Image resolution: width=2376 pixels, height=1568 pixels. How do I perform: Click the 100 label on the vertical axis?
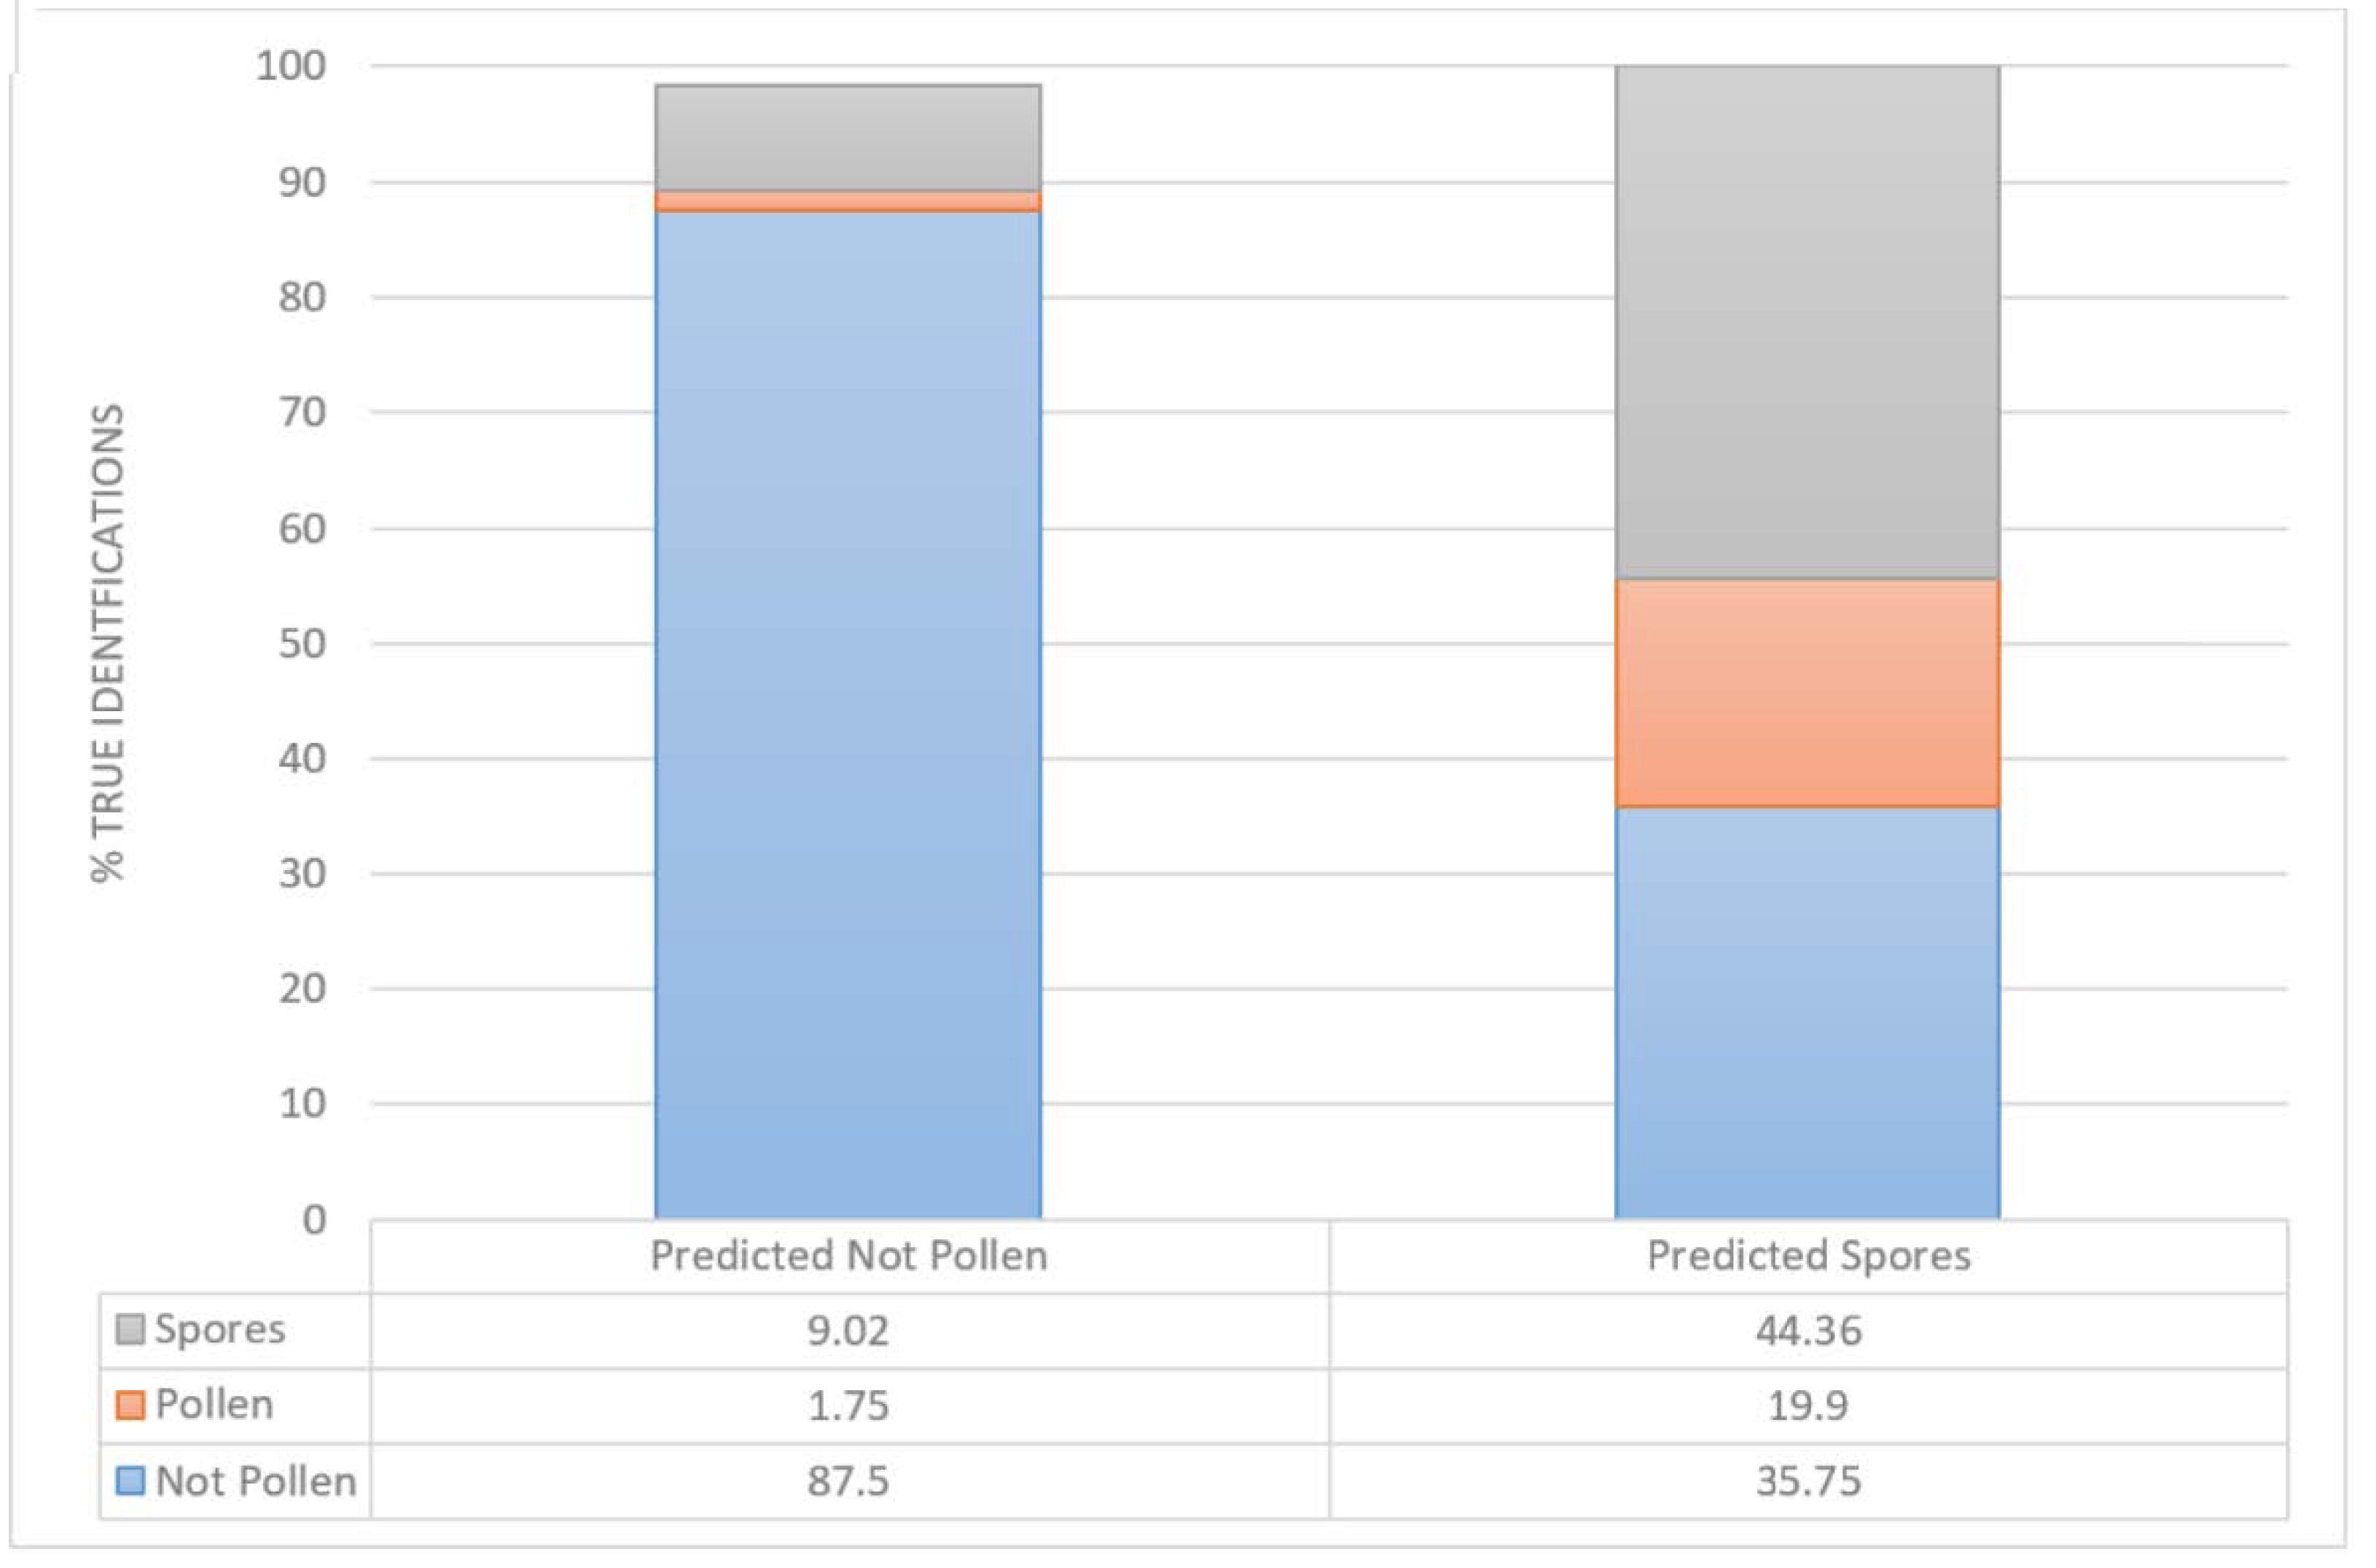tap(291, 67)
